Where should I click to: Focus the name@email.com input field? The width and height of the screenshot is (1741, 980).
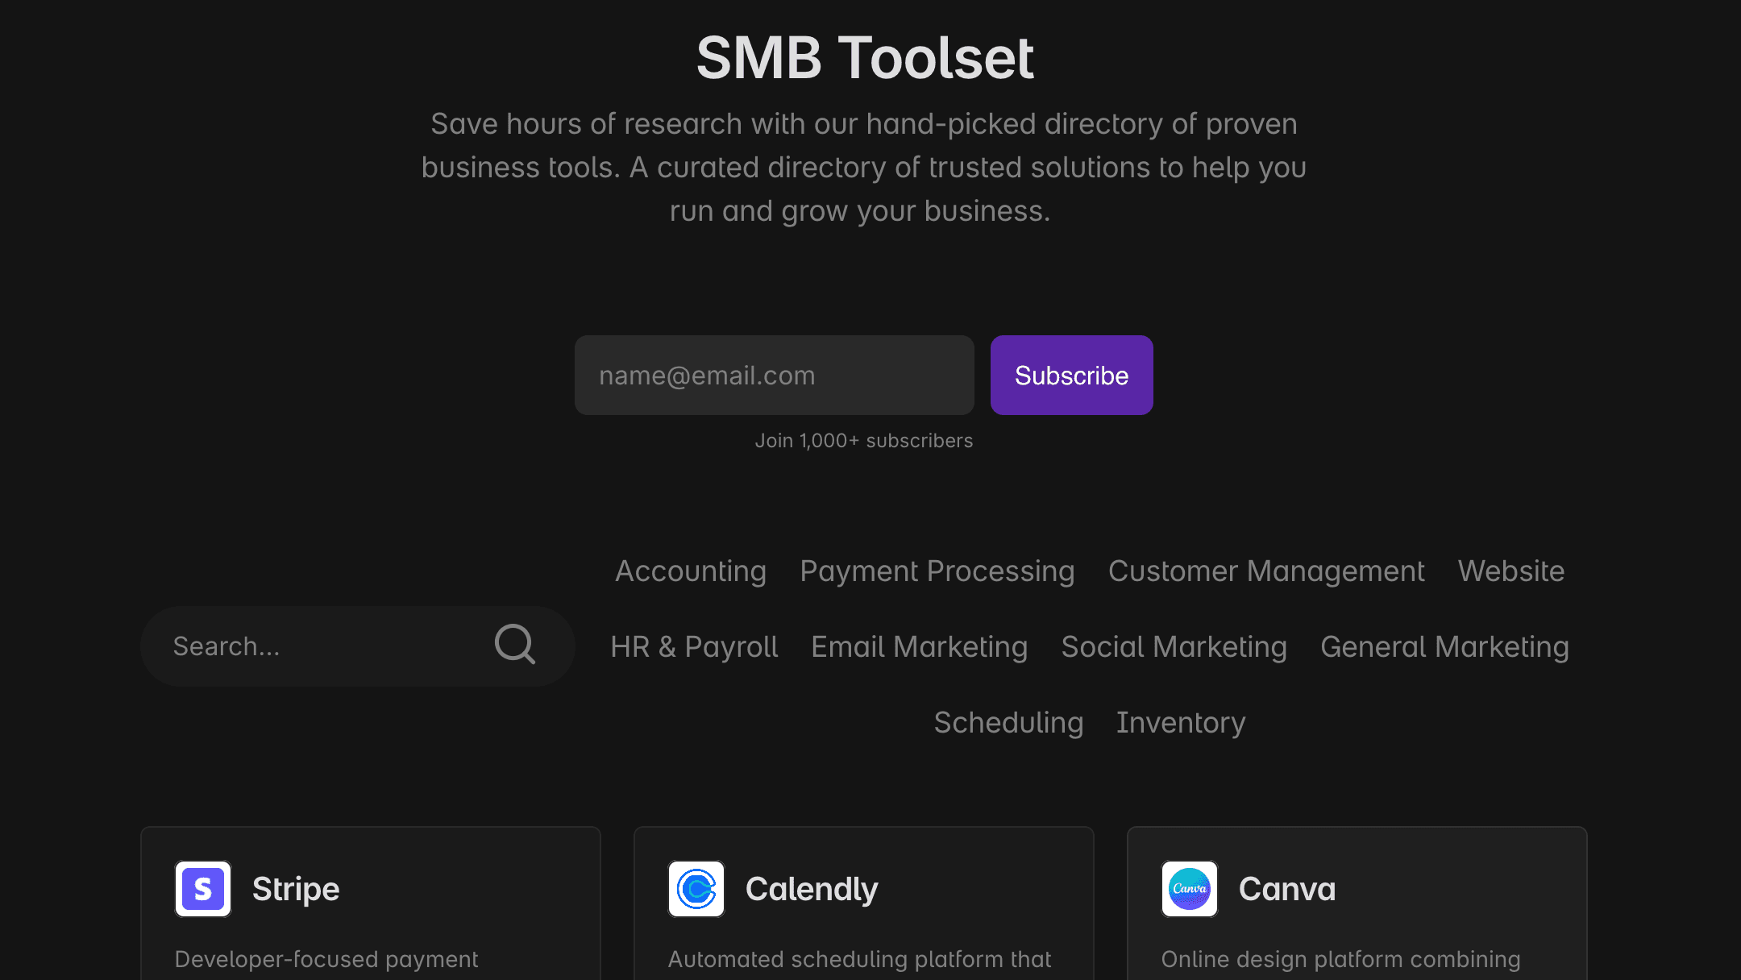pyautogui.click(x=774, y=376)
